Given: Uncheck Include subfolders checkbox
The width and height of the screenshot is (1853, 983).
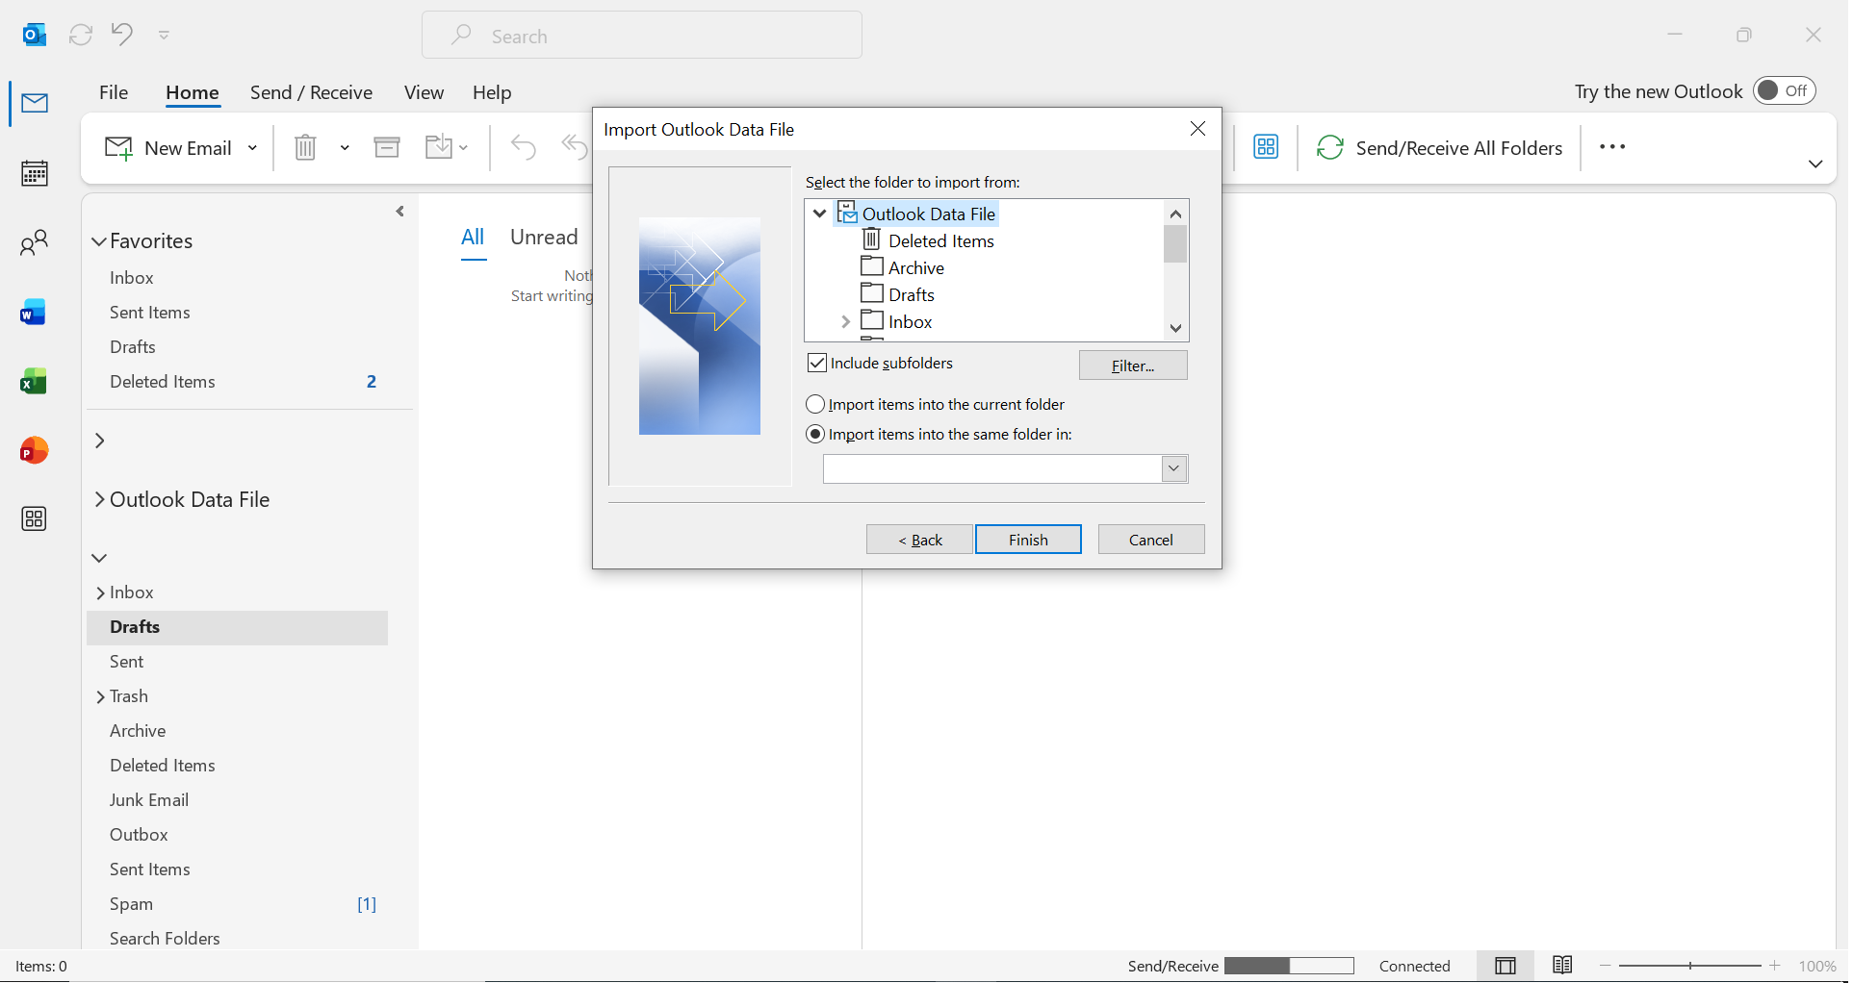Looking at the screenshot, I should click(816, 363).
